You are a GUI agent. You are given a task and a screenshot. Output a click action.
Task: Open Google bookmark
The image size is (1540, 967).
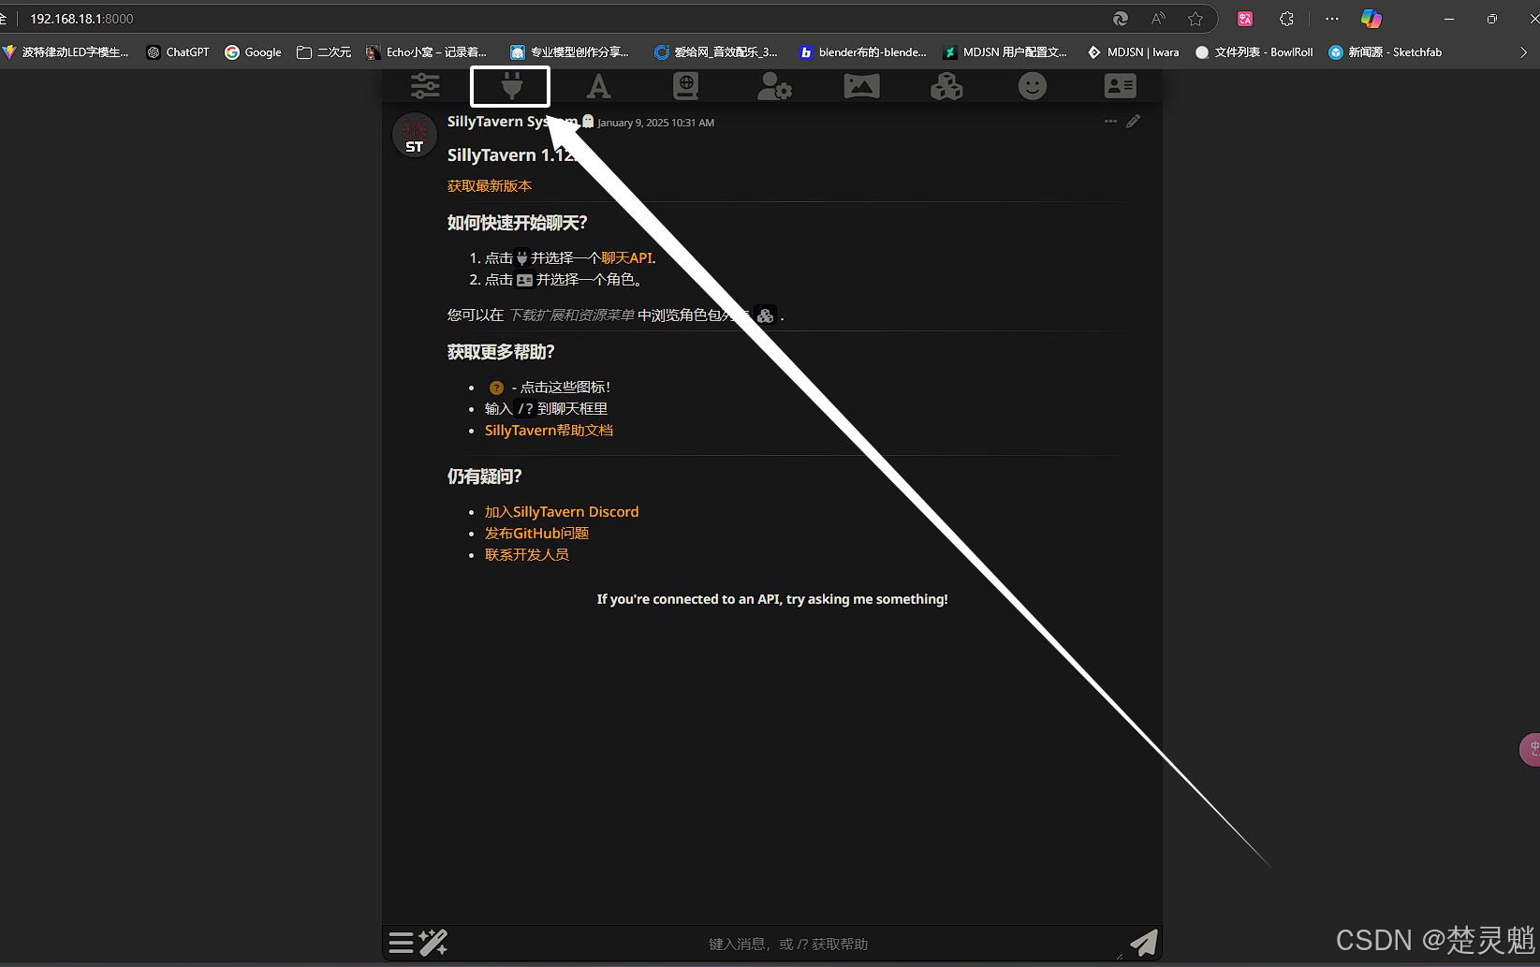pyautogui.click(x=253, y=52)
